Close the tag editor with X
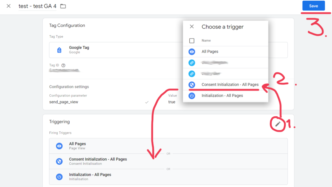The width and height of the screenshot is (332, 187). 9,6
